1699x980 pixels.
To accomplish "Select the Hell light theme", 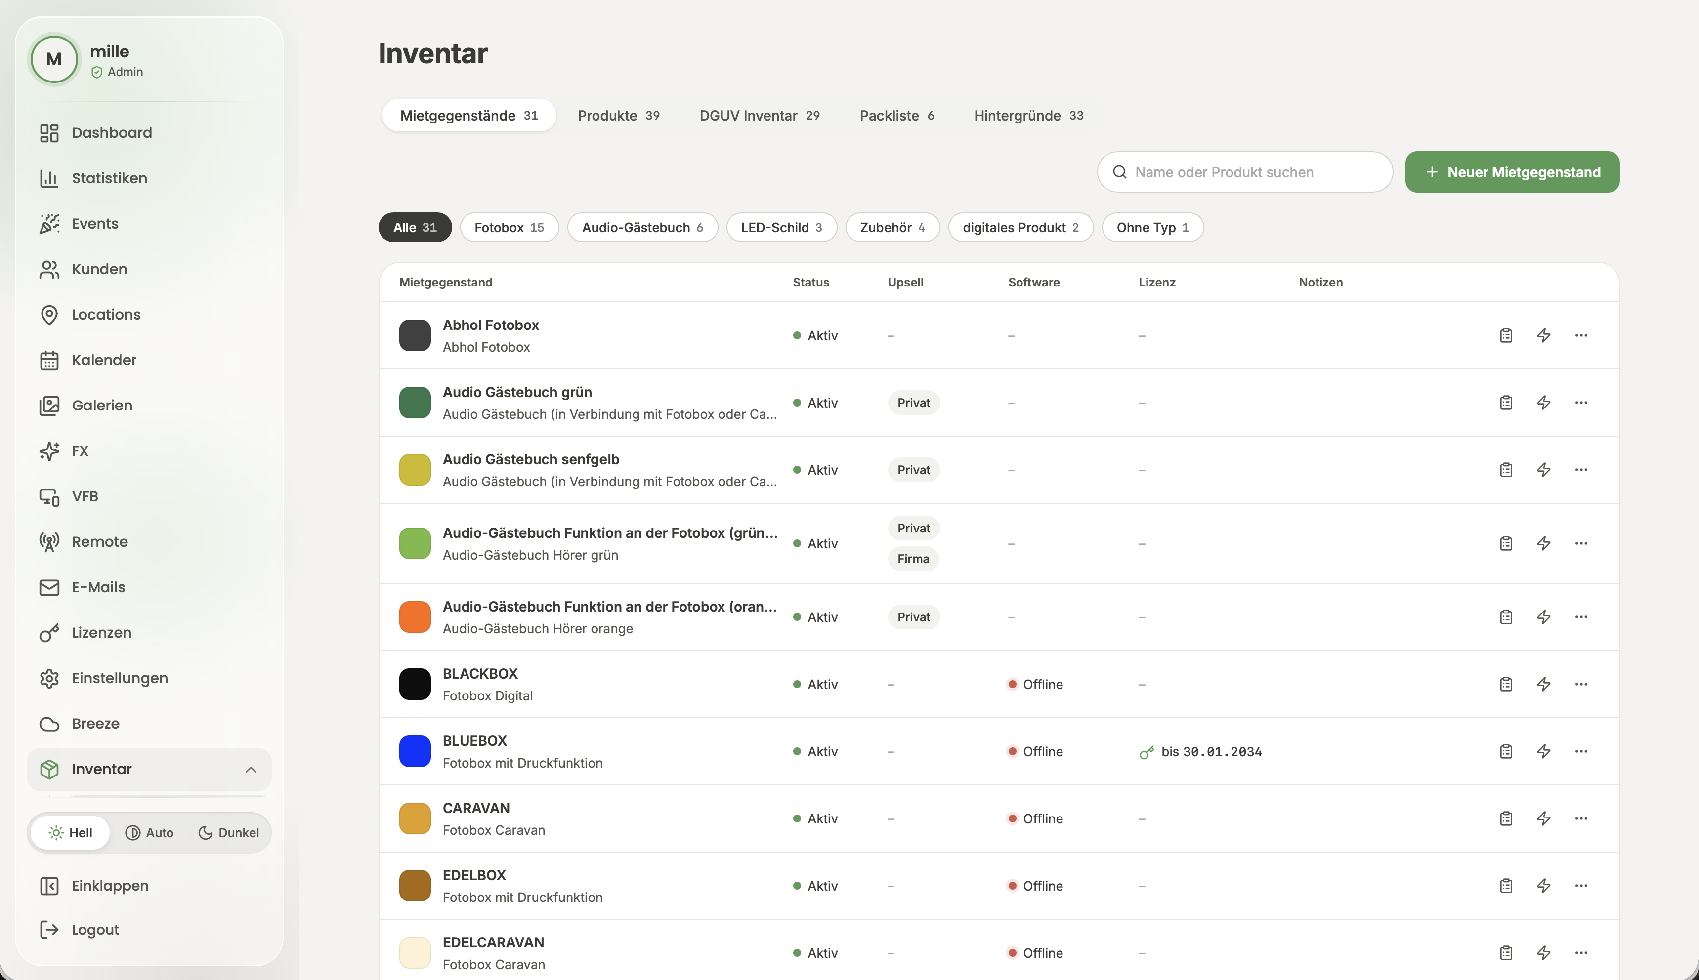I will click(x=71, y=833).
